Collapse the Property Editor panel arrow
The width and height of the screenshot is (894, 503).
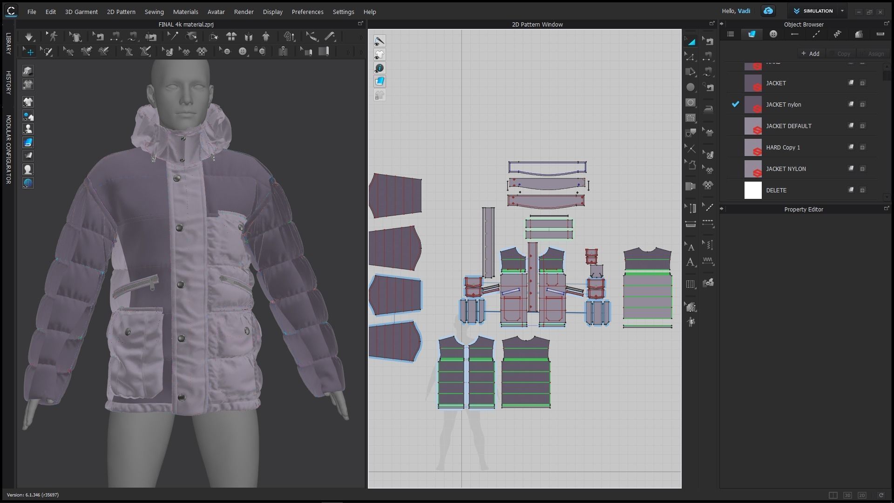(x=722, y=209)
